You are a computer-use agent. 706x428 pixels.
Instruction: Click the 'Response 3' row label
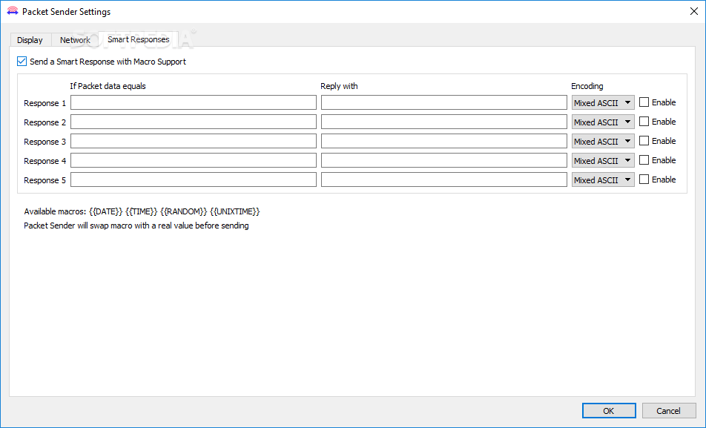[45, 142]
